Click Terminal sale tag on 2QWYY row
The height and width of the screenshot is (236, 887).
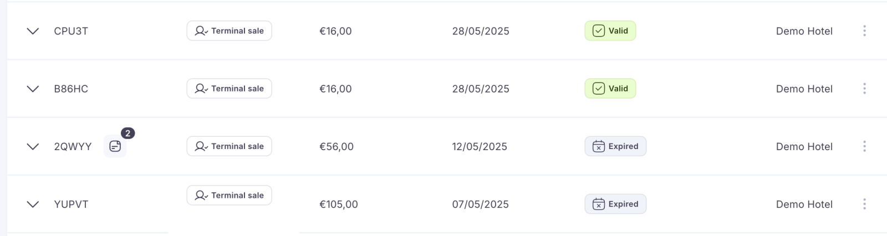point(229,146)
